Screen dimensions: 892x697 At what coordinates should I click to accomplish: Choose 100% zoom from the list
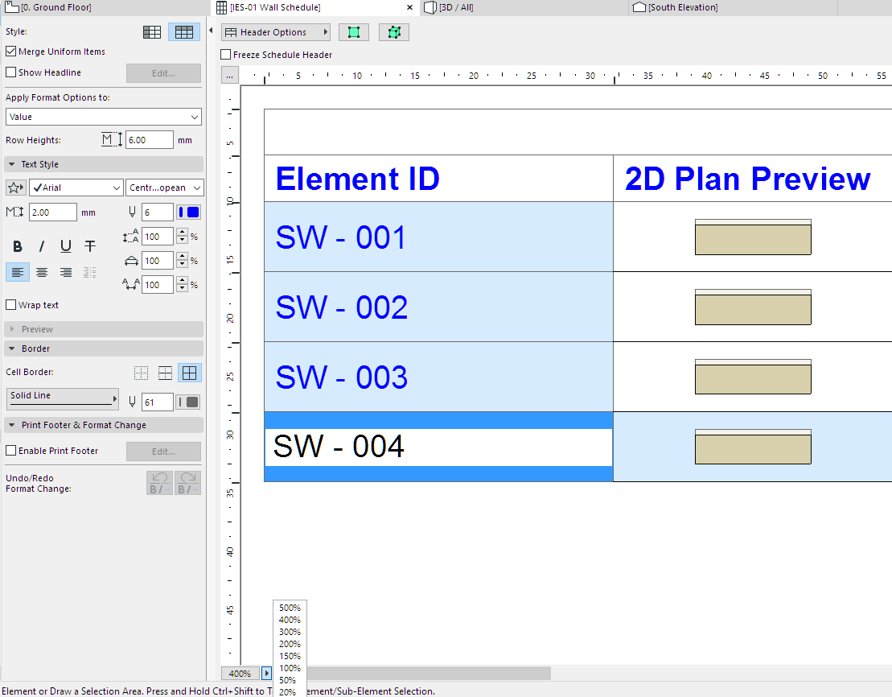(x=290, y=668)
